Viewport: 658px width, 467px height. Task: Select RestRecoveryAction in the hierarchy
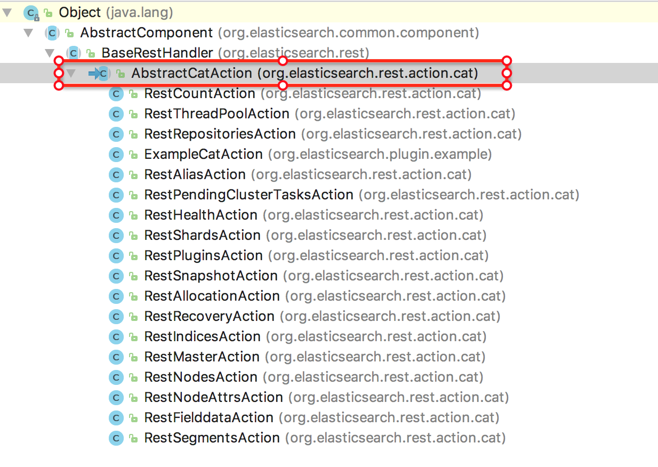pyautogui.click(x=322, y=317)
